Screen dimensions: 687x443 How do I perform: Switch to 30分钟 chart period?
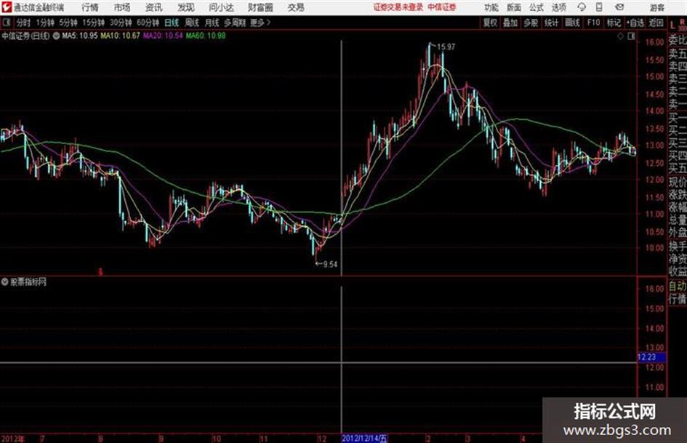121,23
